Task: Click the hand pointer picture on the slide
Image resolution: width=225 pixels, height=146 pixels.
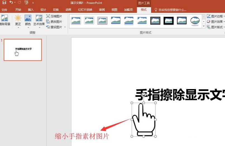Action: click(144, 119)
